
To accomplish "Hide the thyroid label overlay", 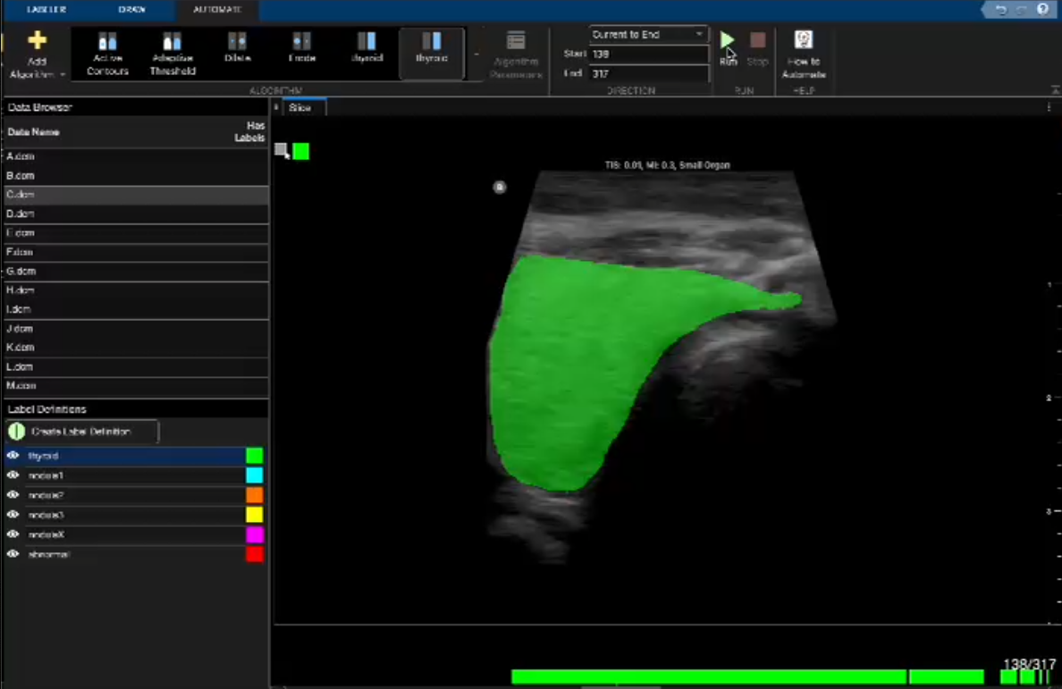I will tap(13, 456).
